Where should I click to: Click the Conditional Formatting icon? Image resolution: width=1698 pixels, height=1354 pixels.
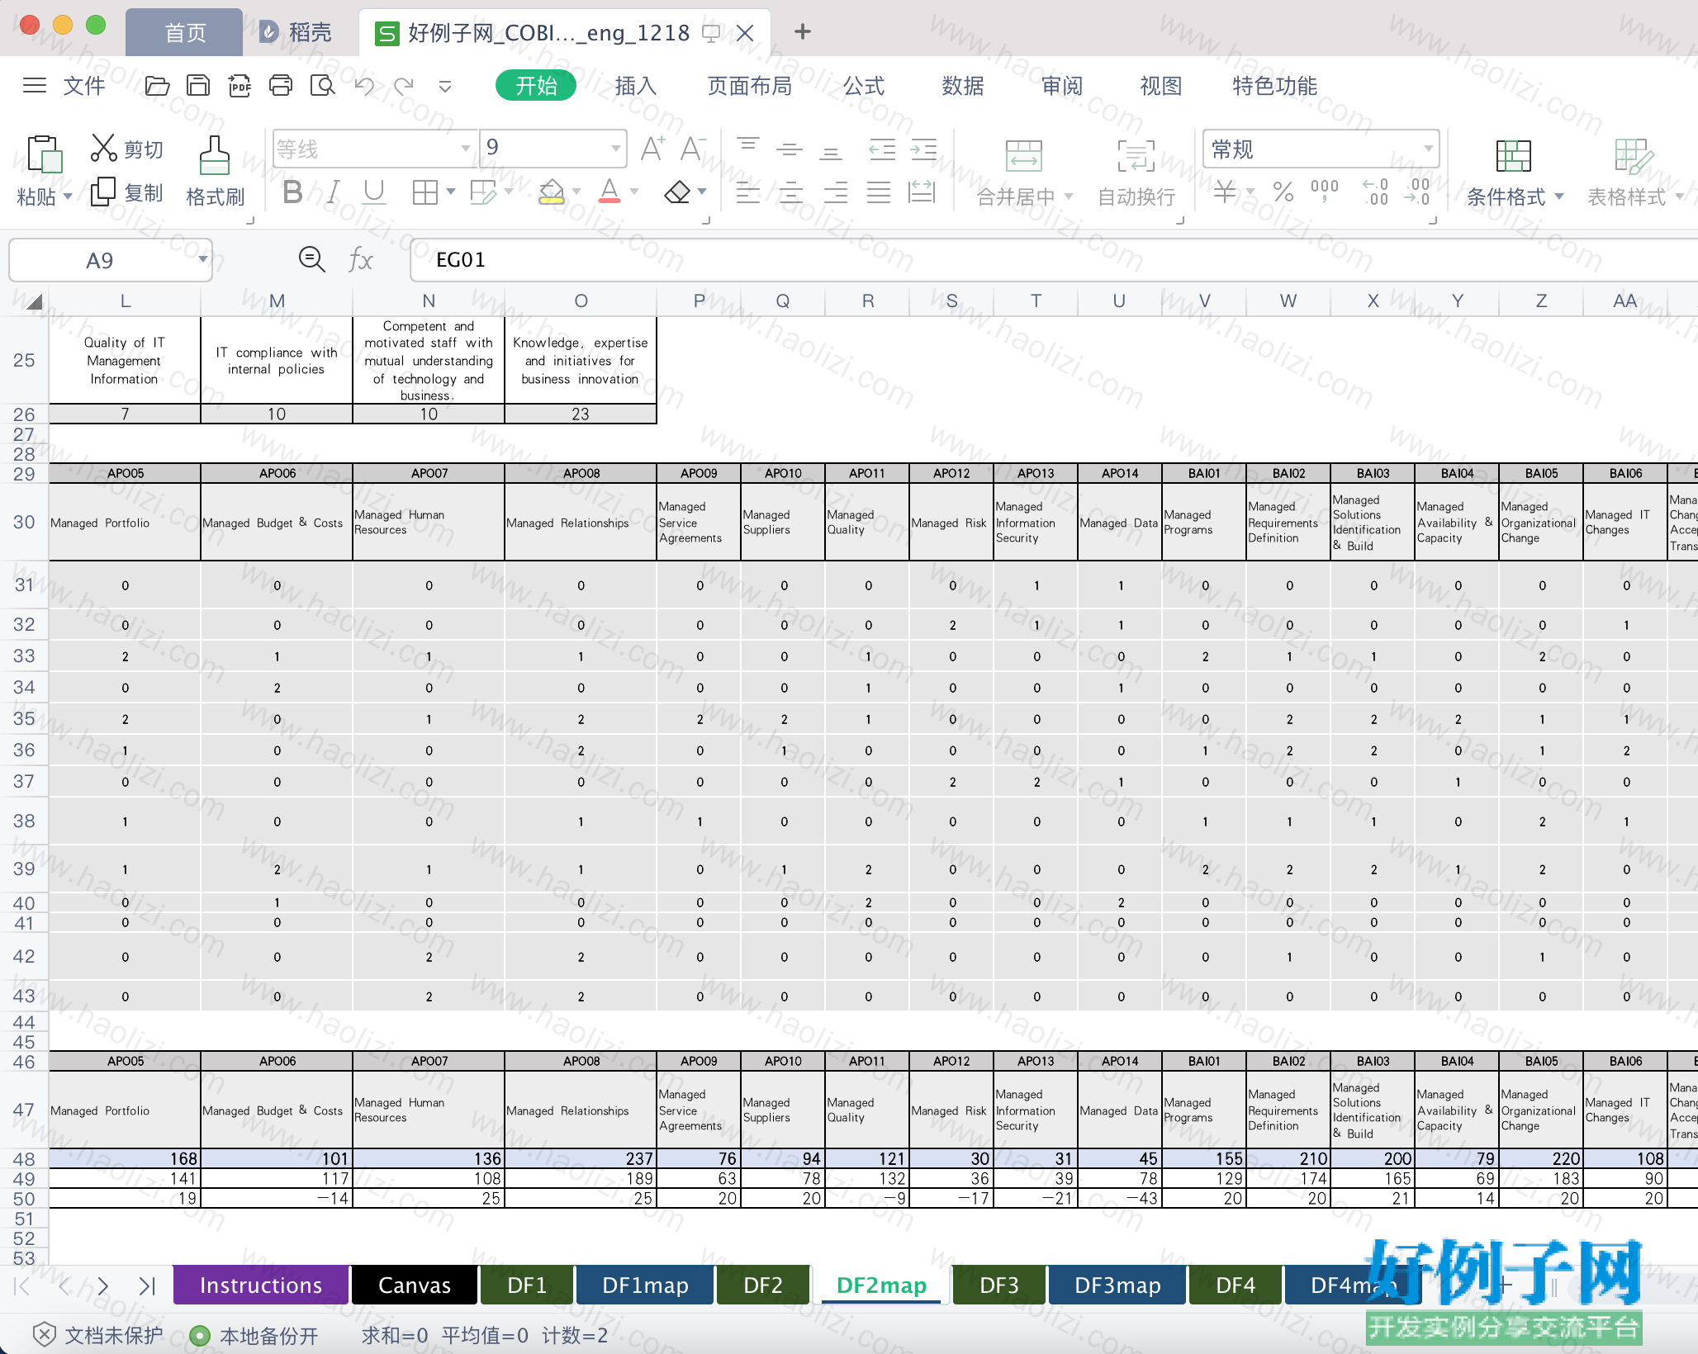(1513, 155)
